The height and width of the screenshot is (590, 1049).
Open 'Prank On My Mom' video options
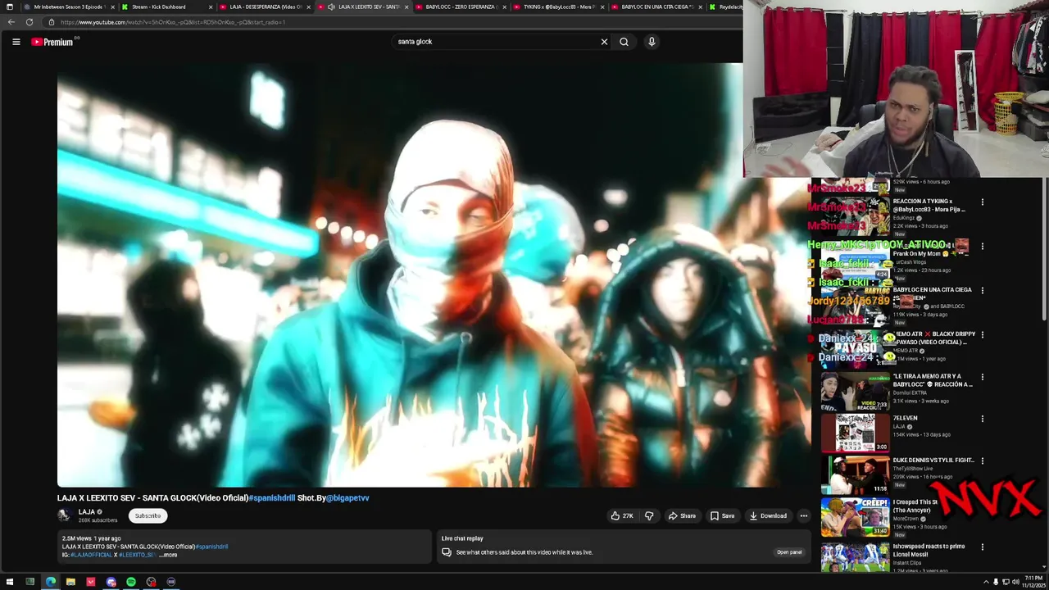coord(982,246)
